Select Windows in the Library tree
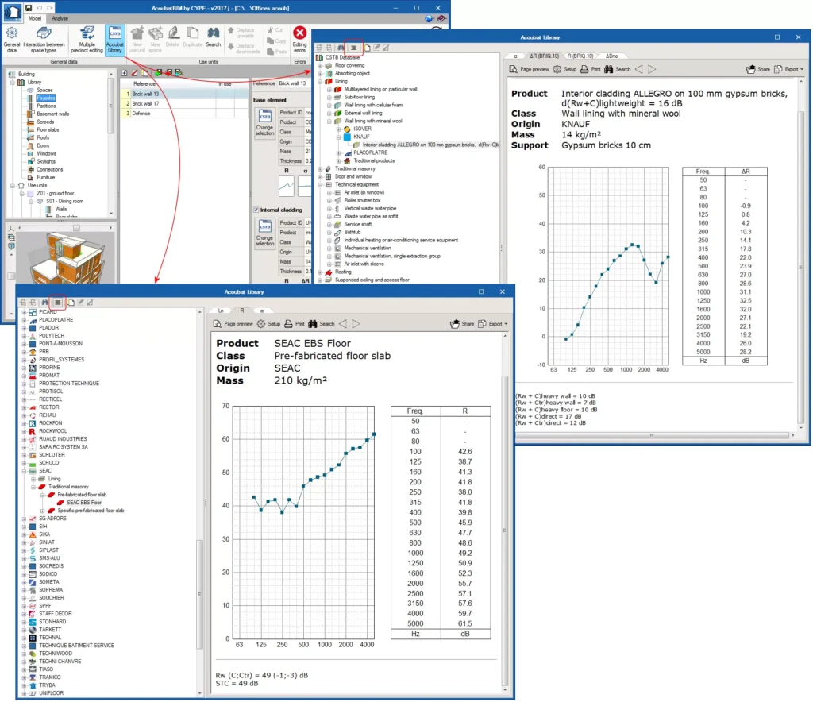Viewport: 813px width, 702px height. coord(46,153)
